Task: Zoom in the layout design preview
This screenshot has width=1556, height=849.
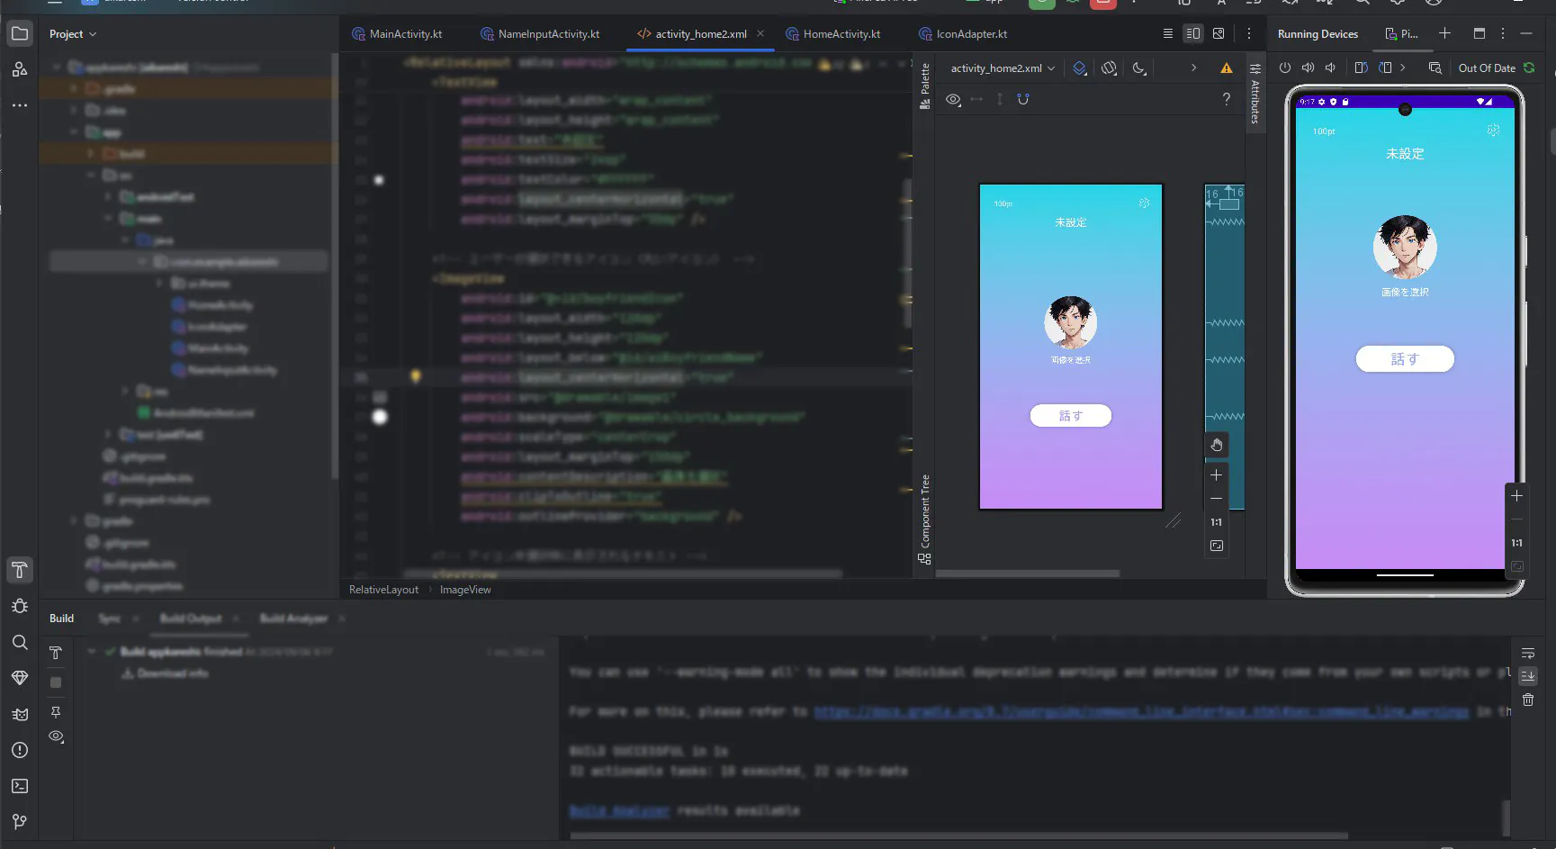Action: (x=1216, y=475)
